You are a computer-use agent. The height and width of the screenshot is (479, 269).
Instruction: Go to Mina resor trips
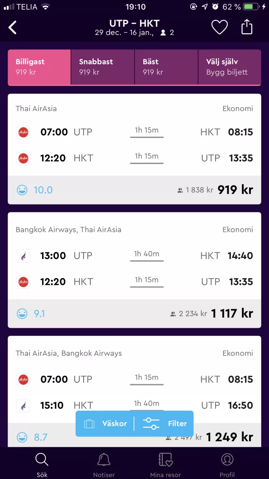click(x=165, y=465)
